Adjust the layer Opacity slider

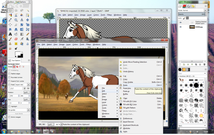point(192,14)
